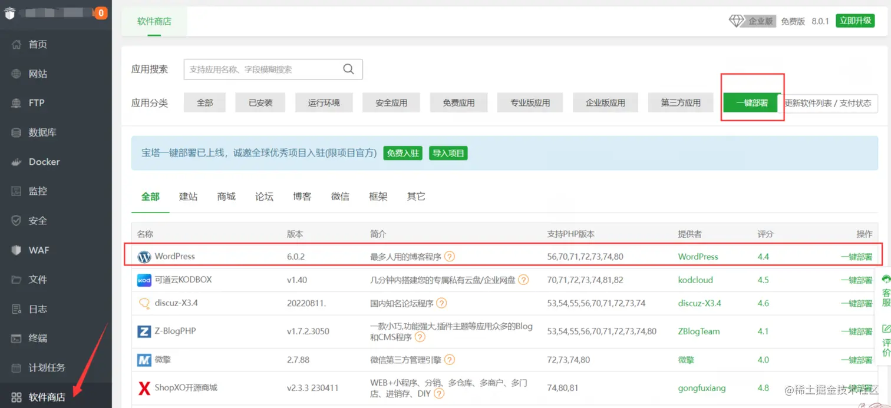Filter by 第三方应用 category

(x=681, y=102)
